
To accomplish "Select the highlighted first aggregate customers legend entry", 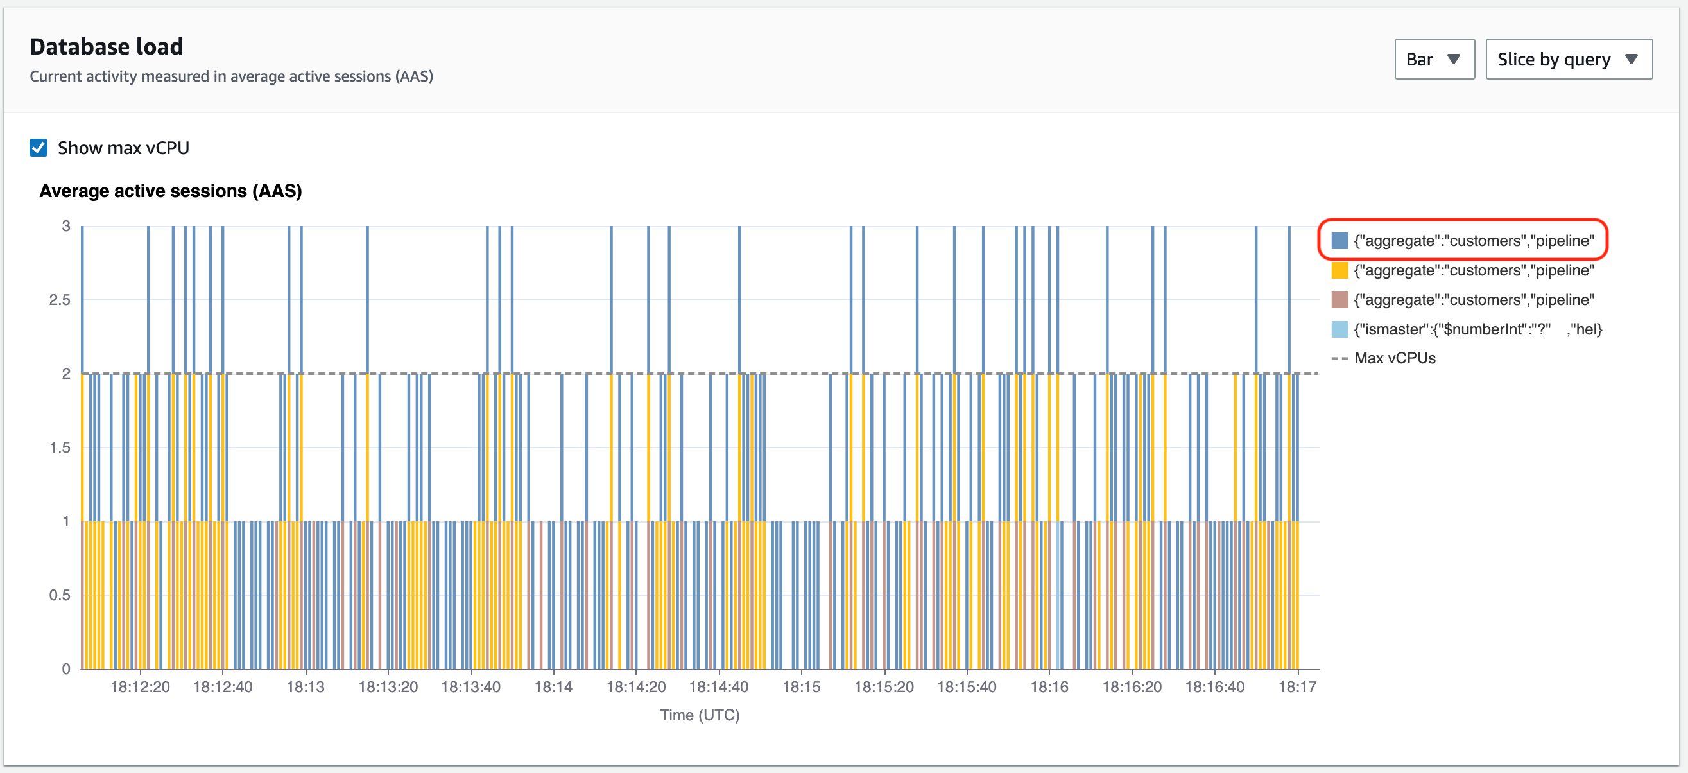I will pos(1474,241).
